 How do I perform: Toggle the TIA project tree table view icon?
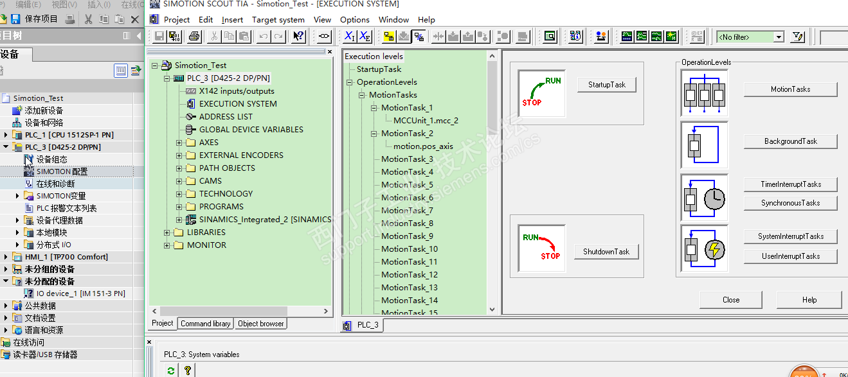tap(121, 71)
